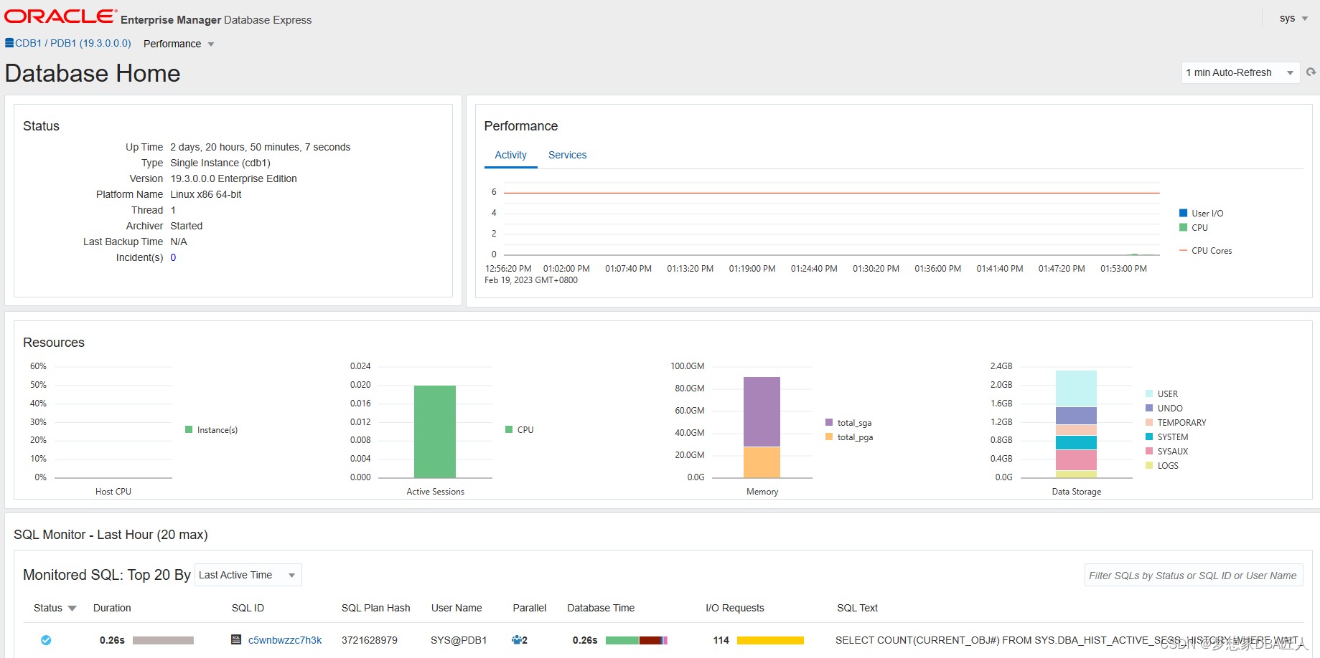Click the Up Time value text
This screenshot has height=658, width=1320.
(261, 147)
